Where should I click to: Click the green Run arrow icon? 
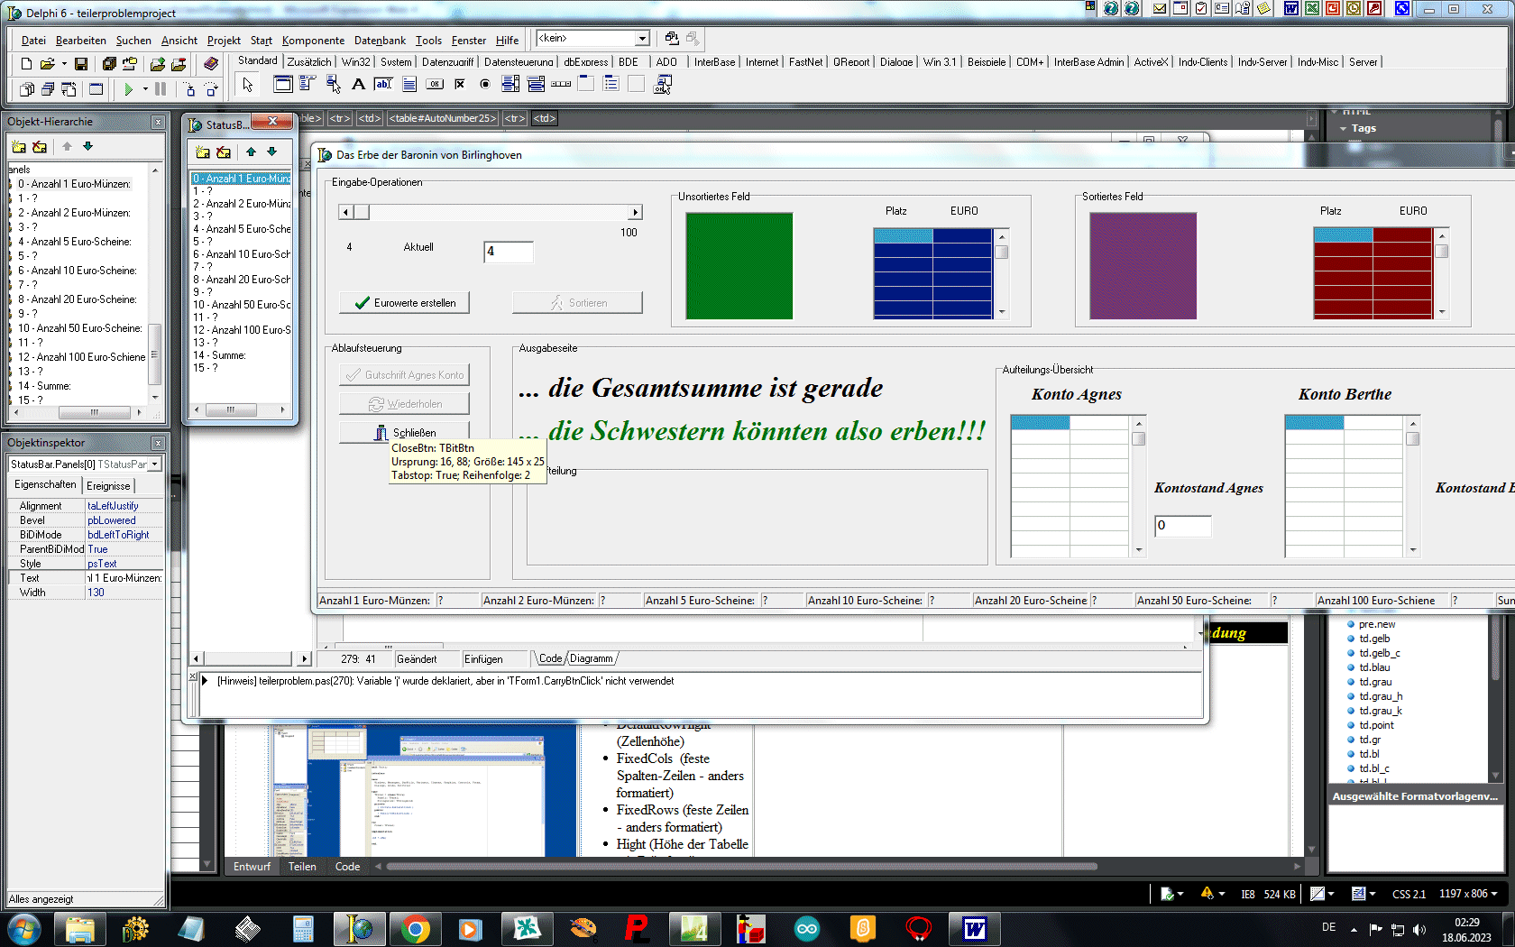(129, 89)
